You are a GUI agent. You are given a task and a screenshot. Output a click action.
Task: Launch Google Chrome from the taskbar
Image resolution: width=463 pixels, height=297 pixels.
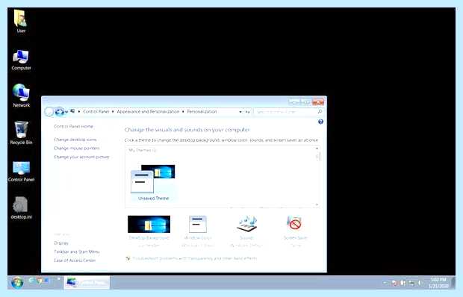click(x=39, y=281)
